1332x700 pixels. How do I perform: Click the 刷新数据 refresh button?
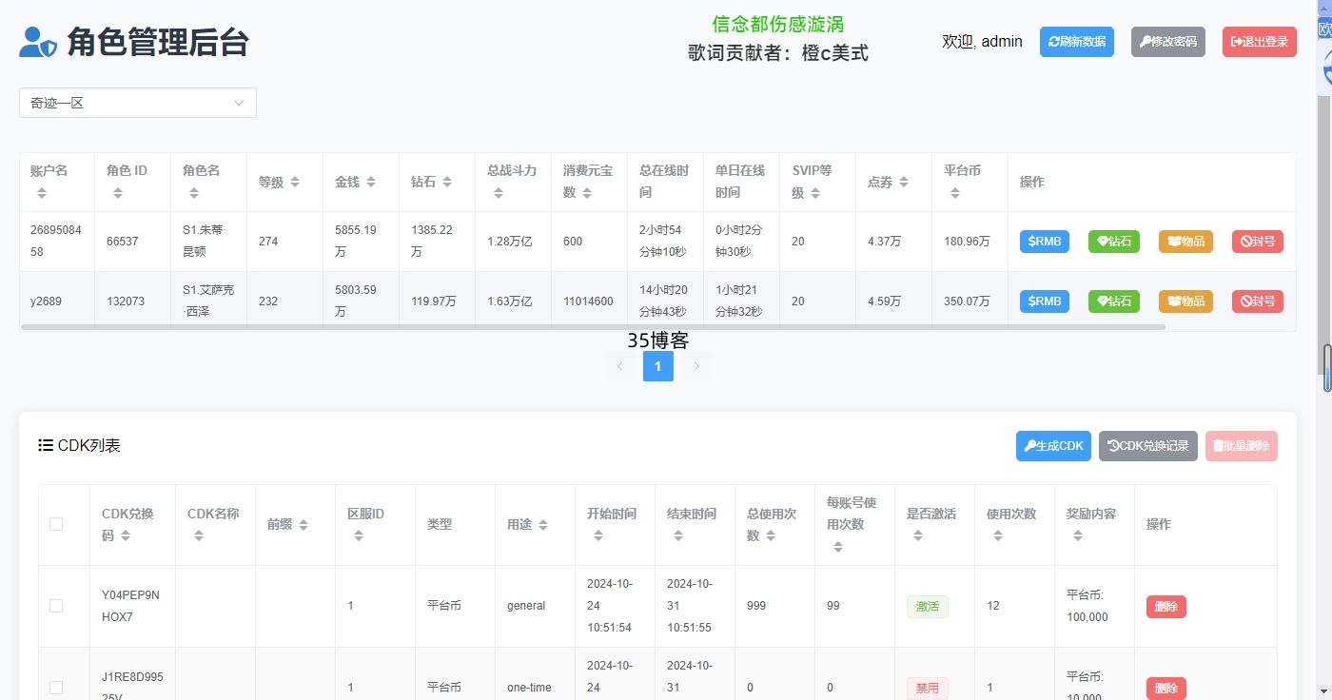(1076, 41)
